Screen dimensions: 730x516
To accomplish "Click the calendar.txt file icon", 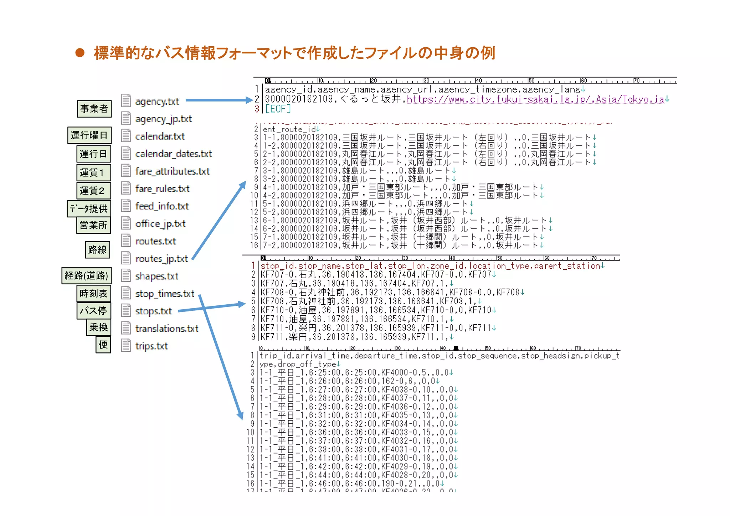I will (125, 136).
